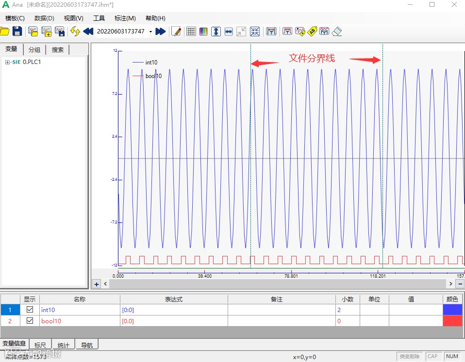Open the file timestamp dropdown
The image size is (465, 362).
150,31
